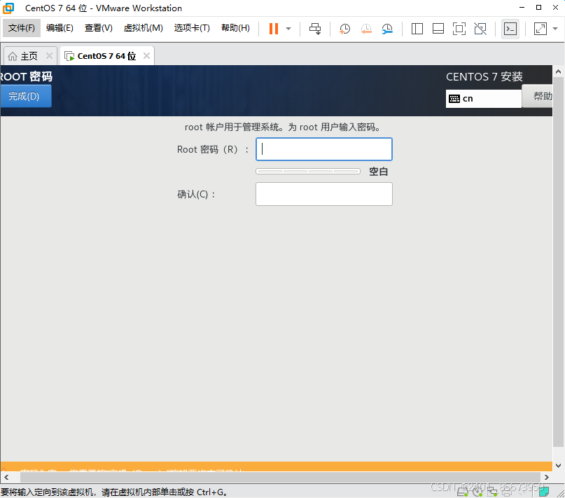Click the vertical scrollbar down arrow
This screenshot has height=498, width=565.
(558, 466)
